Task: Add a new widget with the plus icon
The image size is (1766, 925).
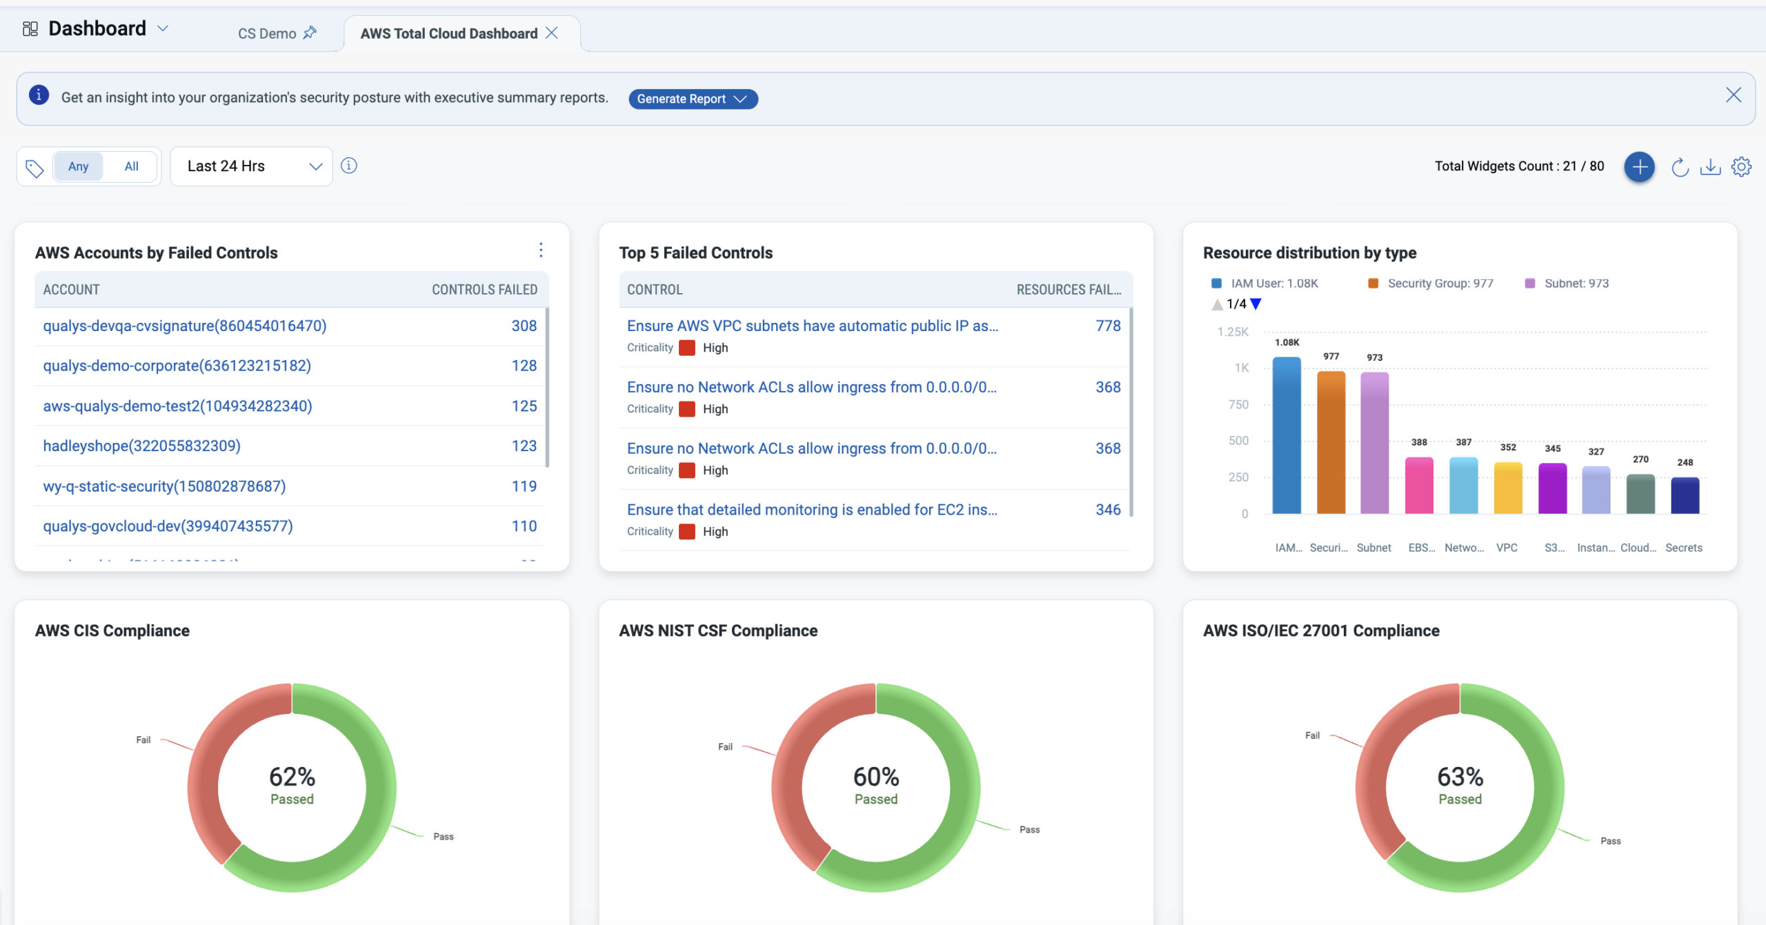Action: 1640,166
